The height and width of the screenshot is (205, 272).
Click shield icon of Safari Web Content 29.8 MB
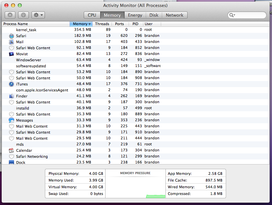(x=11, y=132)
